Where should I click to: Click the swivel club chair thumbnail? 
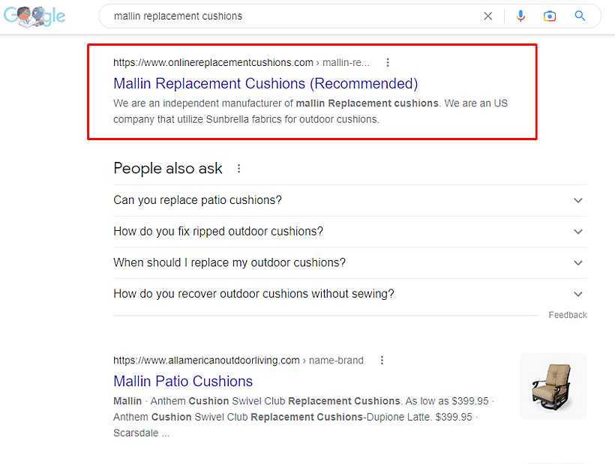[x=553, y=386]
